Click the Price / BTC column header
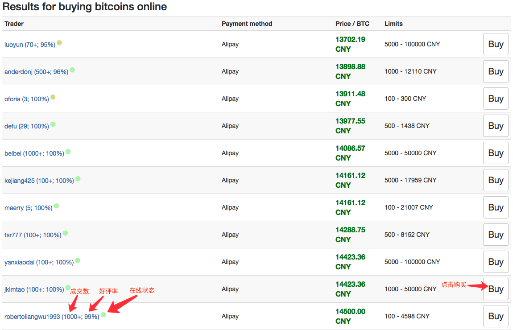This screenshot has width=513, height=330. [x=352, y=24]
